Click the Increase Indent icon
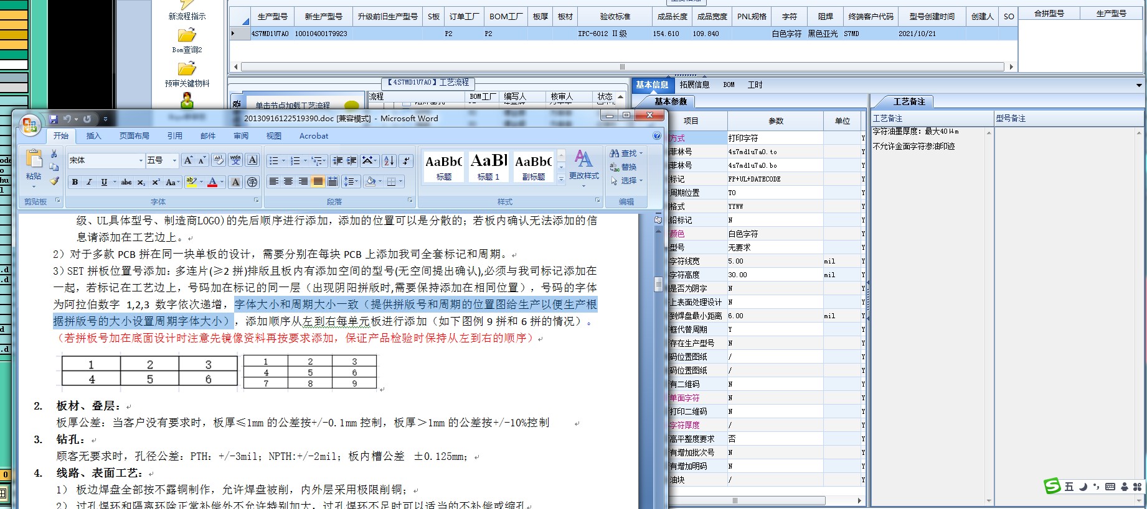This screenshot has width=1147, height=509. 352,161
